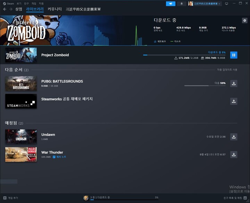Click the 다운로드 중 5% status text
Screen dimensions: 250x203
(217, 52)
